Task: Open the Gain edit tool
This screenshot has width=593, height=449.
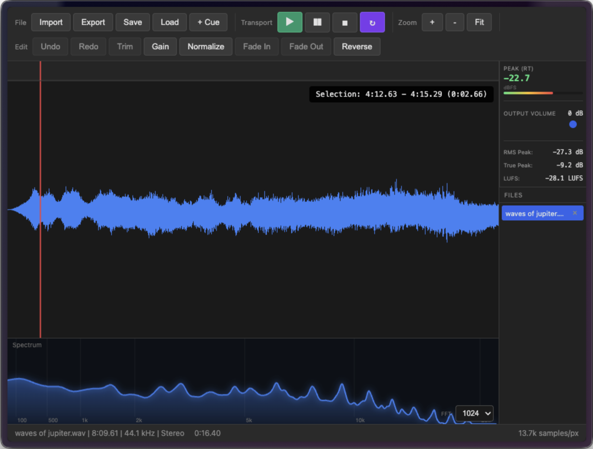Action: click(160, 47)
